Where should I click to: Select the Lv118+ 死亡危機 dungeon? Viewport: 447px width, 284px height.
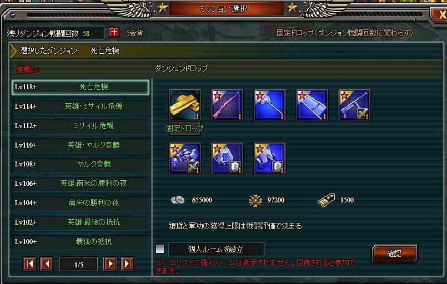click(x=81, y=87)
